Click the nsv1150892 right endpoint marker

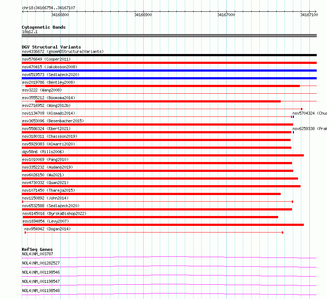click(x=292, y=202)
